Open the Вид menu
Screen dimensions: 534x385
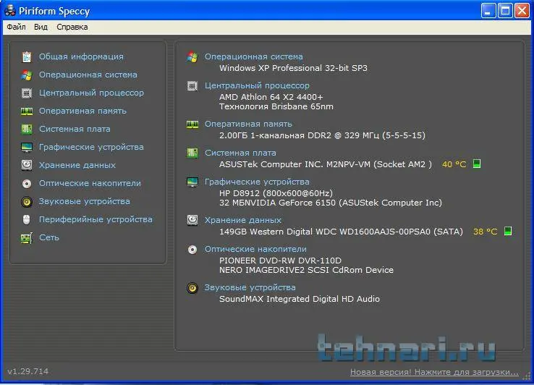click(x=41, y=27)
